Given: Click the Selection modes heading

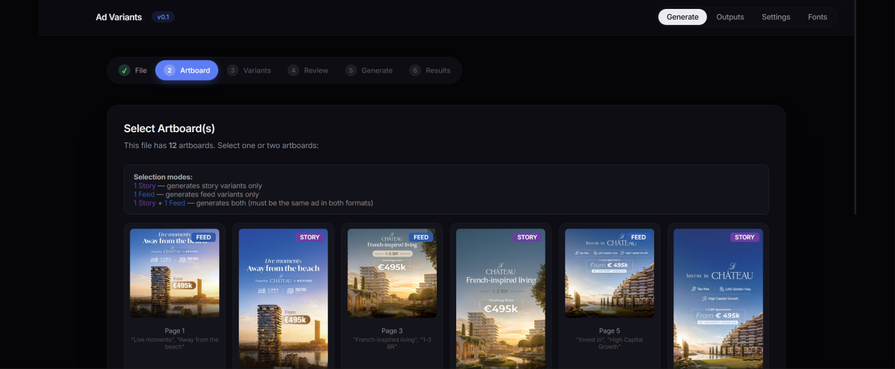Looking at the screenshot, I should coord(163,177).
